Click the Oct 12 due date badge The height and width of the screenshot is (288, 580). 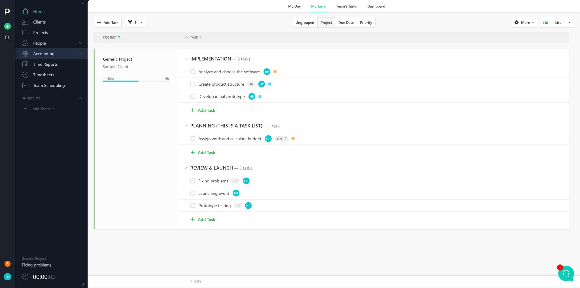point(282,139)
